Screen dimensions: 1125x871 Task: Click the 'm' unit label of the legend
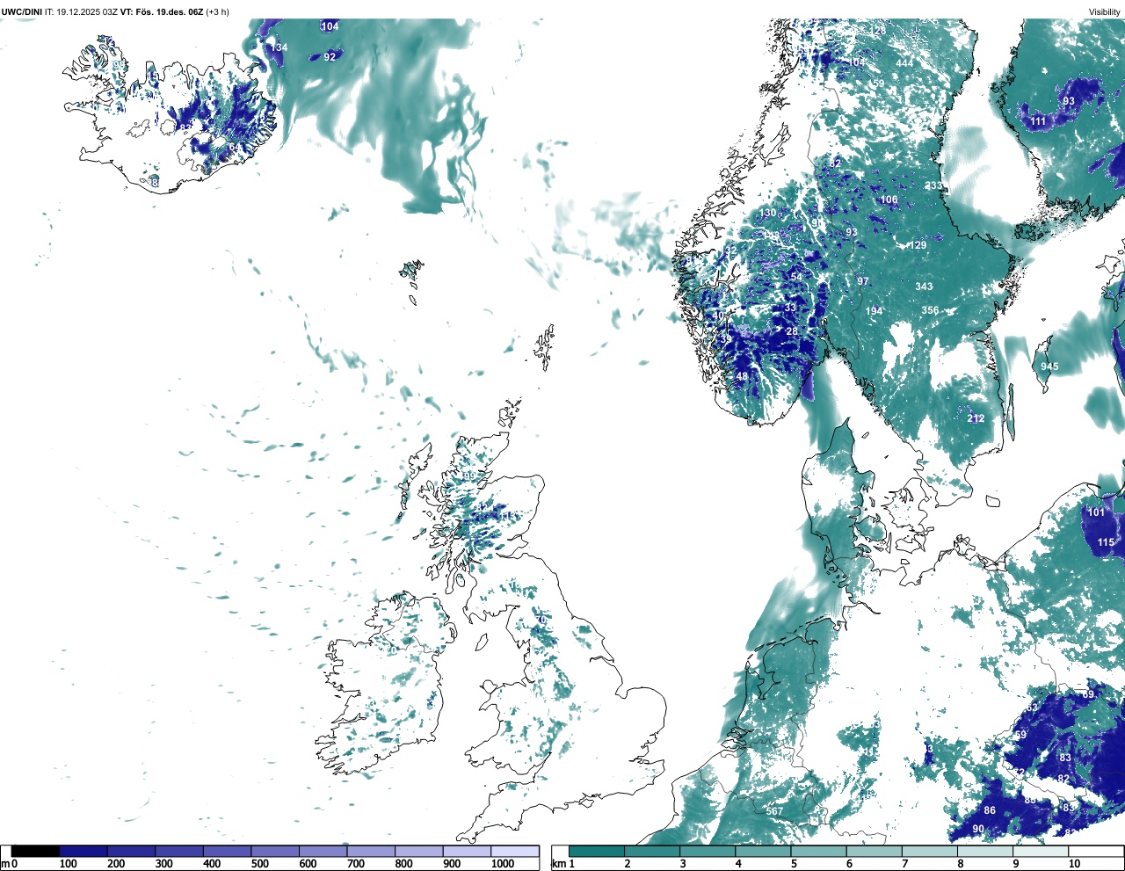5,865
